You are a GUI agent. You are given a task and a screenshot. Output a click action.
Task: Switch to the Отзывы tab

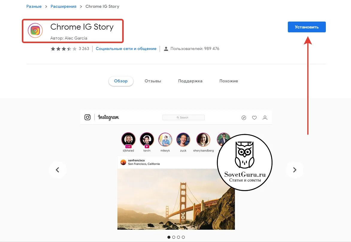153,81
